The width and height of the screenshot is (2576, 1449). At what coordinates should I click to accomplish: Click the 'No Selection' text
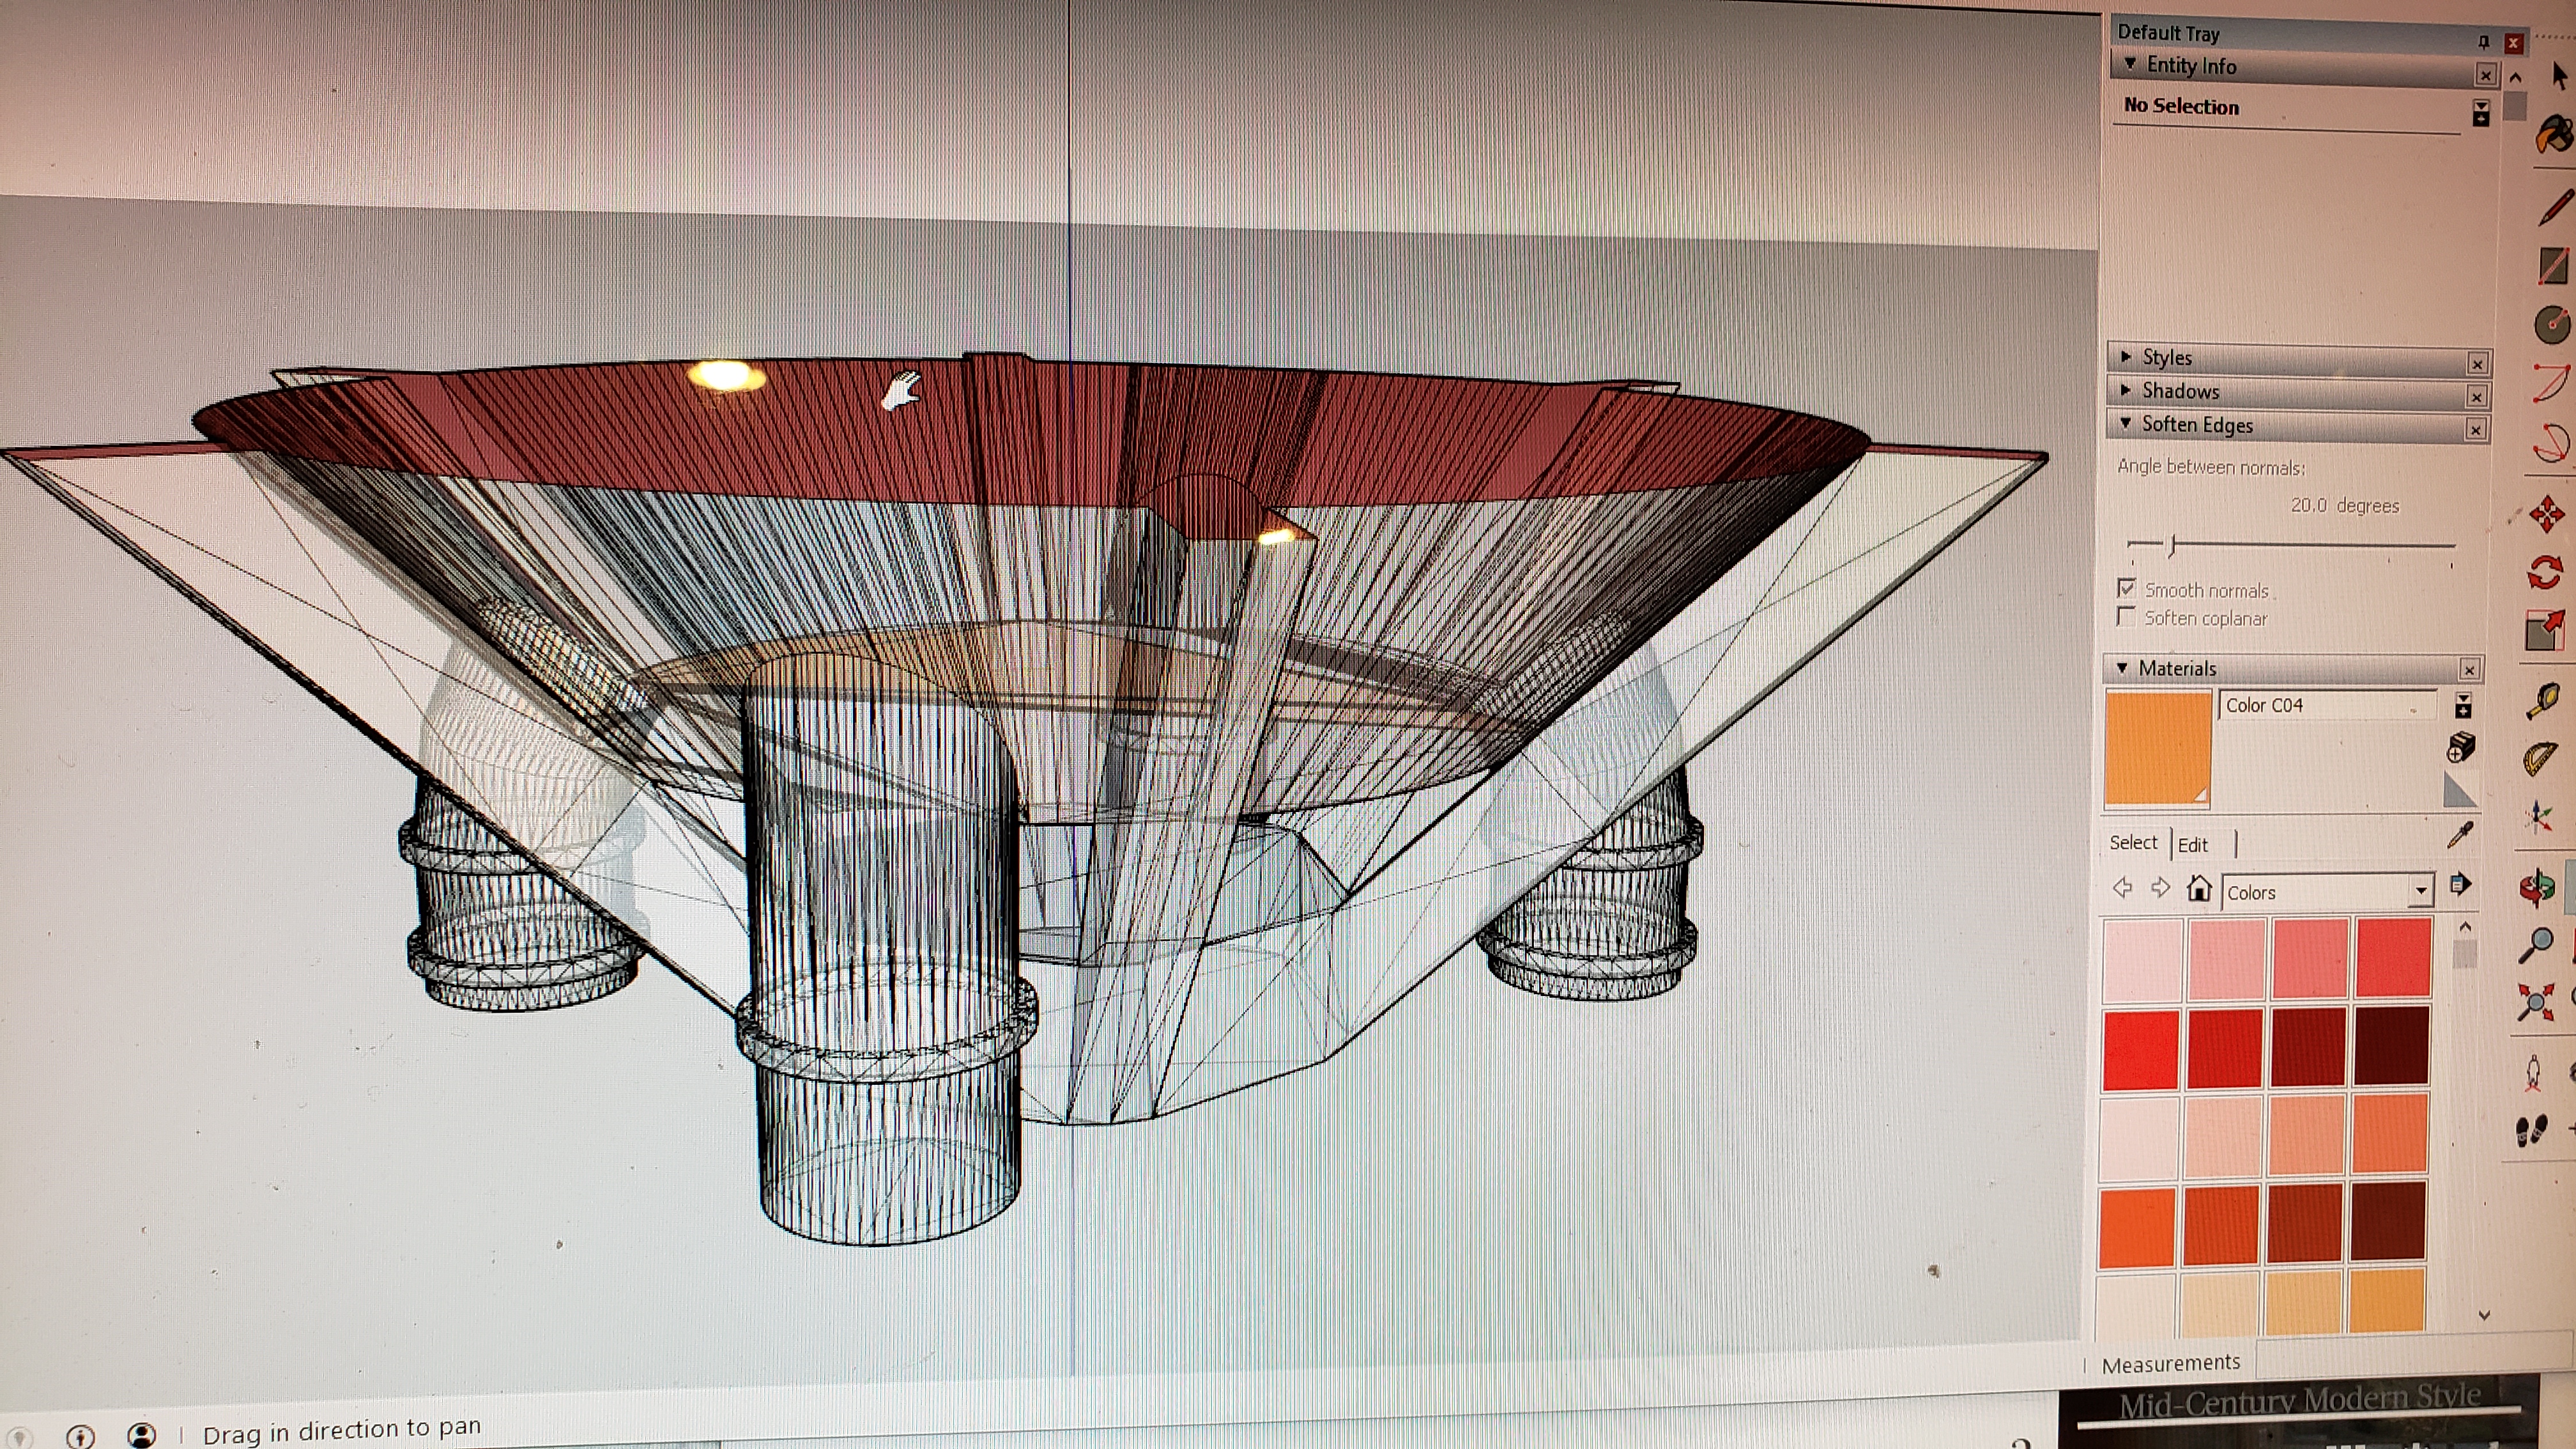[2181, 105]
